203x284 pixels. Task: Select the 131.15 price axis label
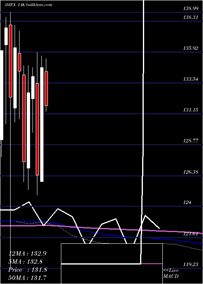(191, 110)
